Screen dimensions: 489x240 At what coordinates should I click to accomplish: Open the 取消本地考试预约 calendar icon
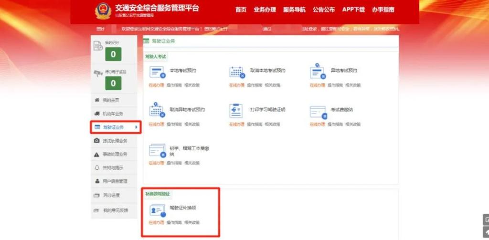tap(237, 72)
